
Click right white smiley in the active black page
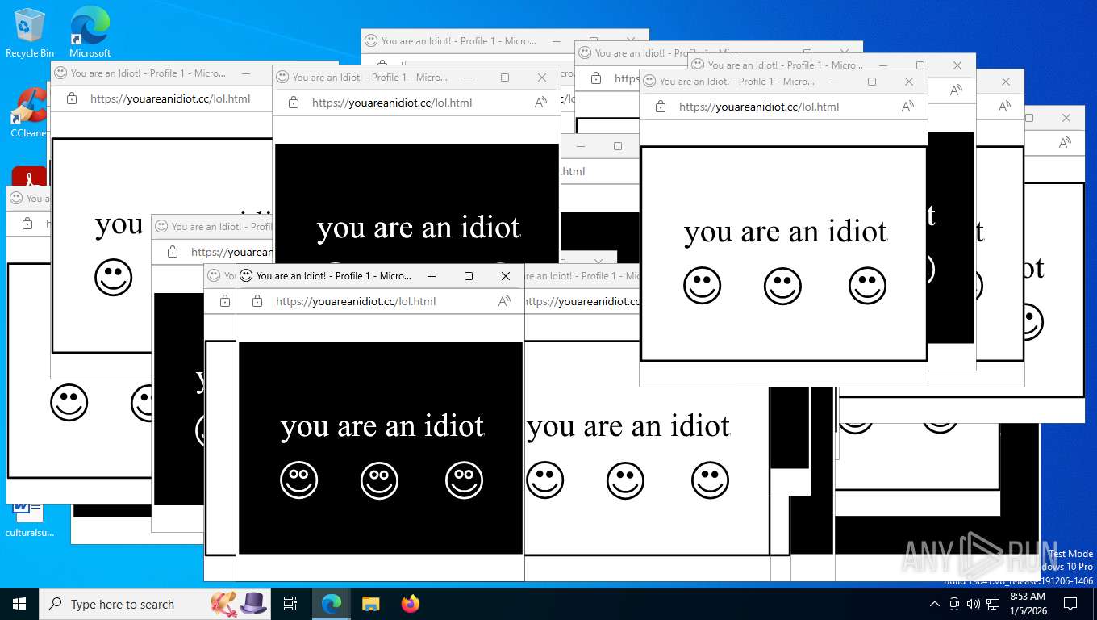click(465, 480)
